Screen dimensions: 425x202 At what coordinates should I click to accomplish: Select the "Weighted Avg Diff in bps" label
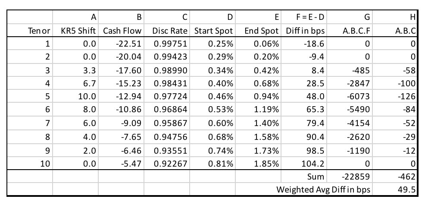pos(323,189)
